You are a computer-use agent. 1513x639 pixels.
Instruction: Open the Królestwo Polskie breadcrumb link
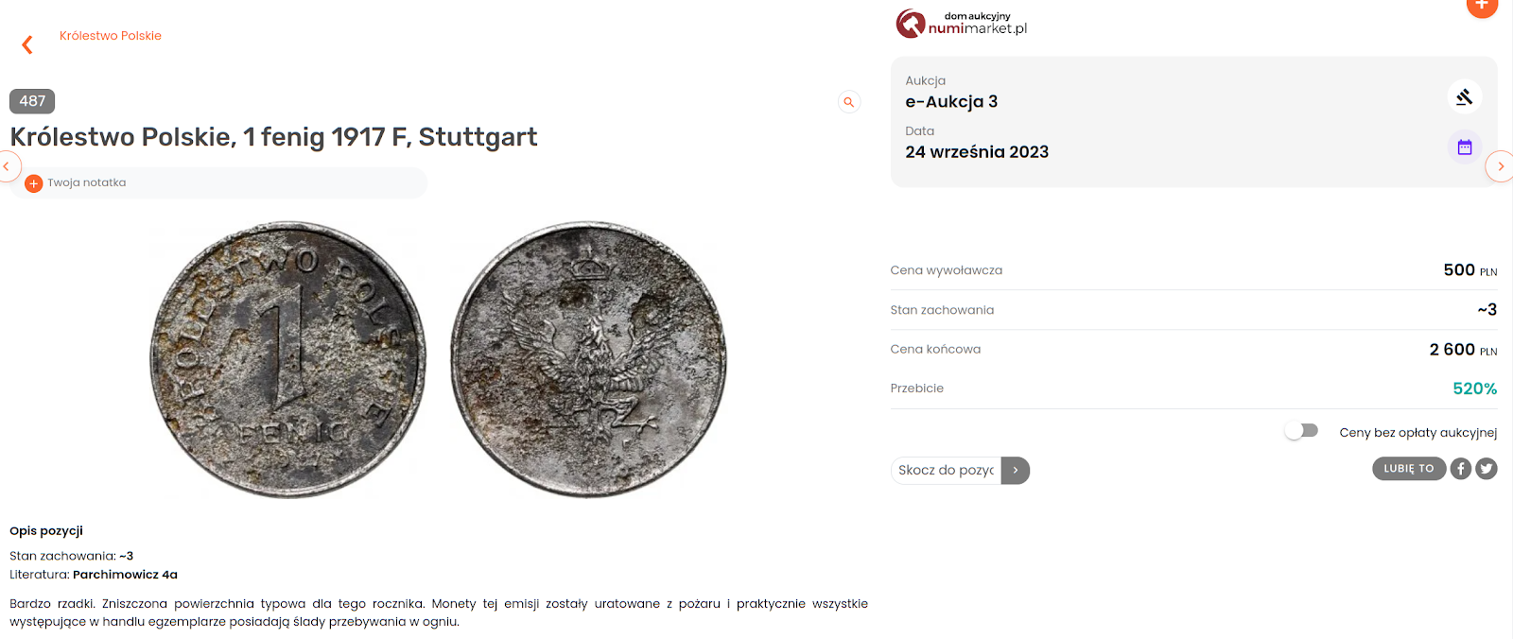coord(111,36)
